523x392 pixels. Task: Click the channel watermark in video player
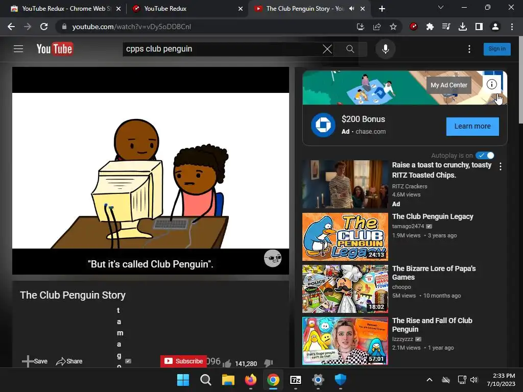point(273,258)
